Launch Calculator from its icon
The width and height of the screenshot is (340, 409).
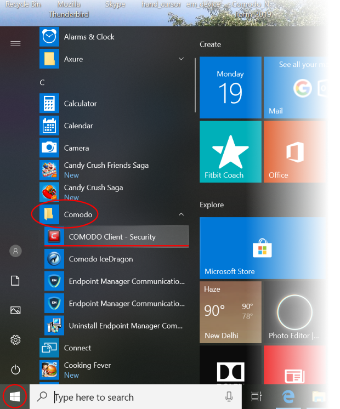(x=49, y=103)
